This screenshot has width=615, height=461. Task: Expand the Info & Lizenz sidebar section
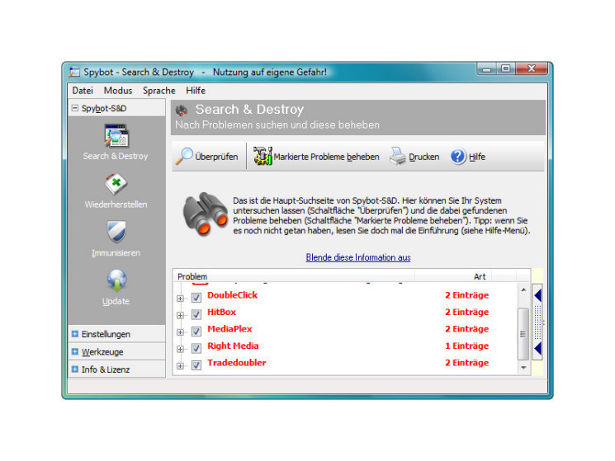pos(75,369)
